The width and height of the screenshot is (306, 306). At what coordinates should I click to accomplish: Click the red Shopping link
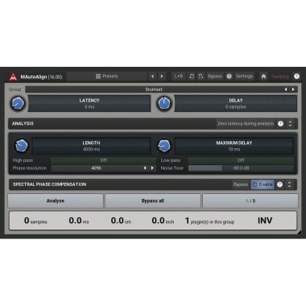[x=280, y=76]
